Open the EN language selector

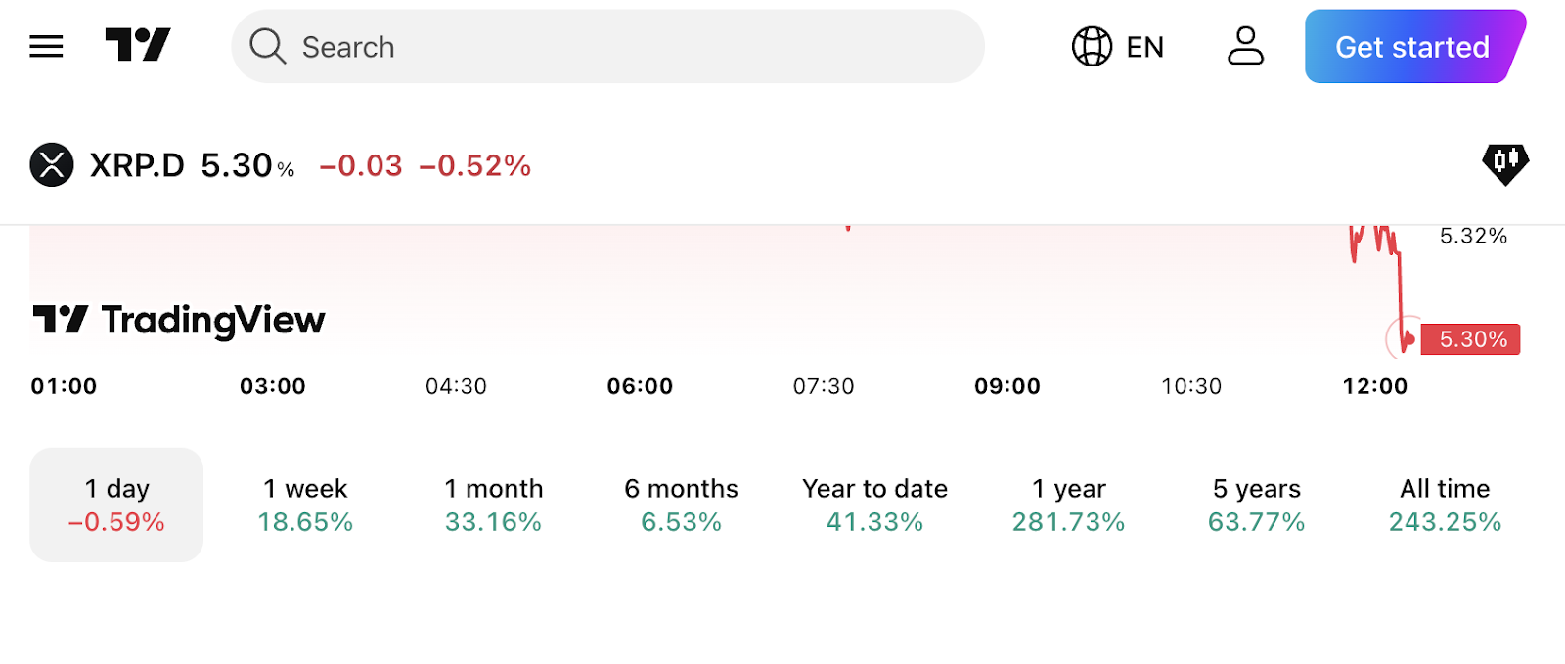tap(1144, 47)
